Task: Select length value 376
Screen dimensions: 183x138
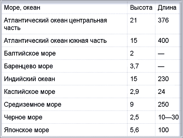Action: coord(163,20)
